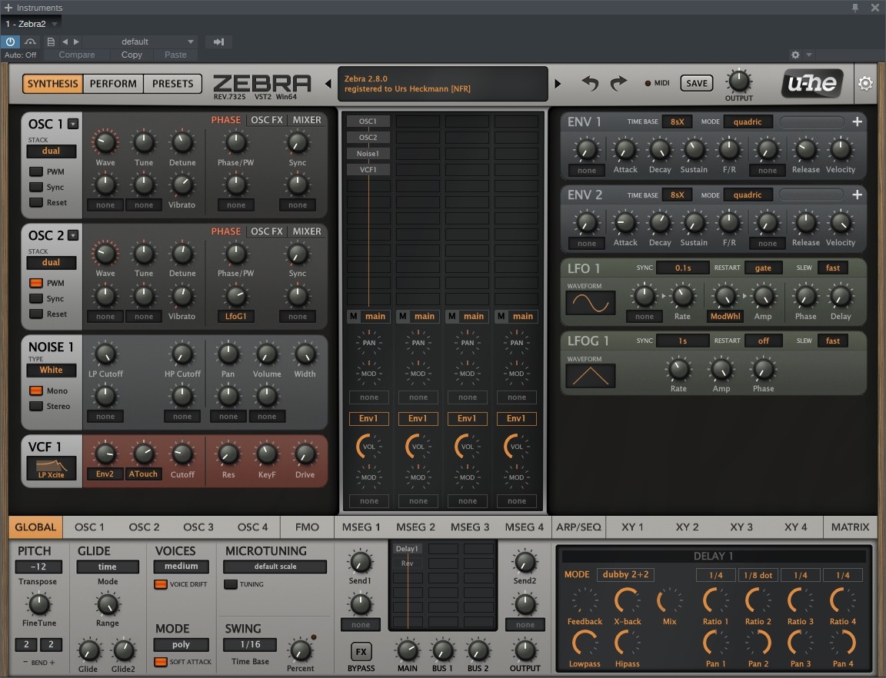This screenshot has height=678, width=886.
Task: Click the SAVE button
Action: click(697, 83)
